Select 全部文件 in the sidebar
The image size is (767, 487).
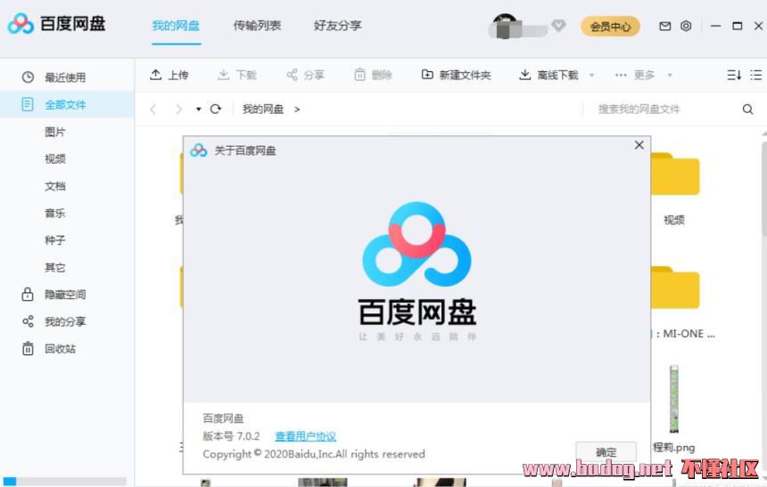point(67,104)
